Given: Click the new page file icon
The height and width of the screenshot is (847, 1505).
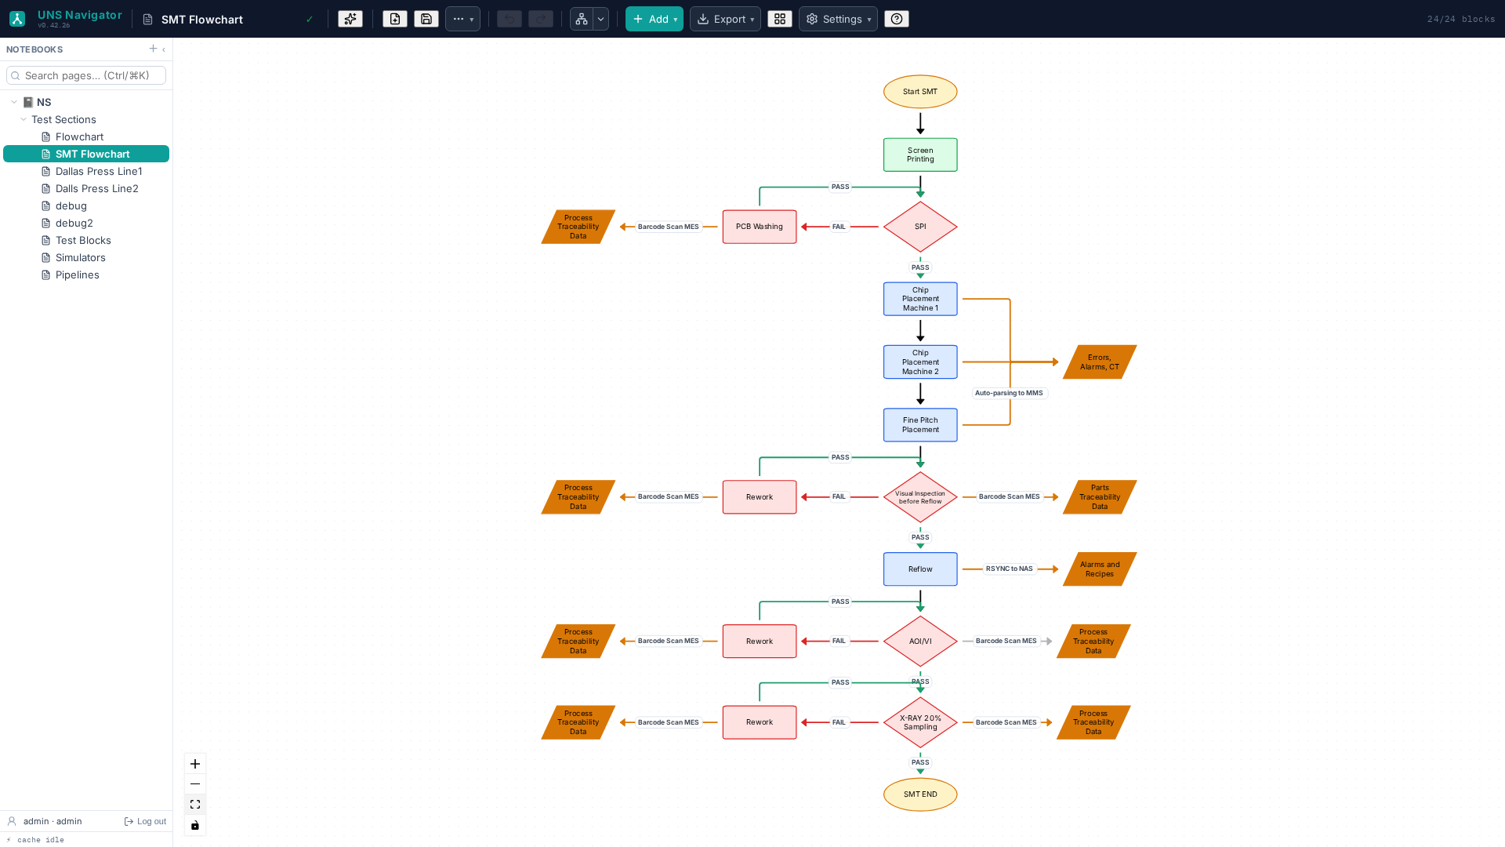Looking at the screenshot, I should [x=395, y=19].
